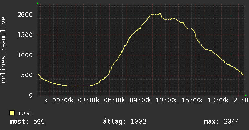Click the green arrow ending the x-axis
Viewport: 249px width, 130px height.
click(x=246, y=95)
